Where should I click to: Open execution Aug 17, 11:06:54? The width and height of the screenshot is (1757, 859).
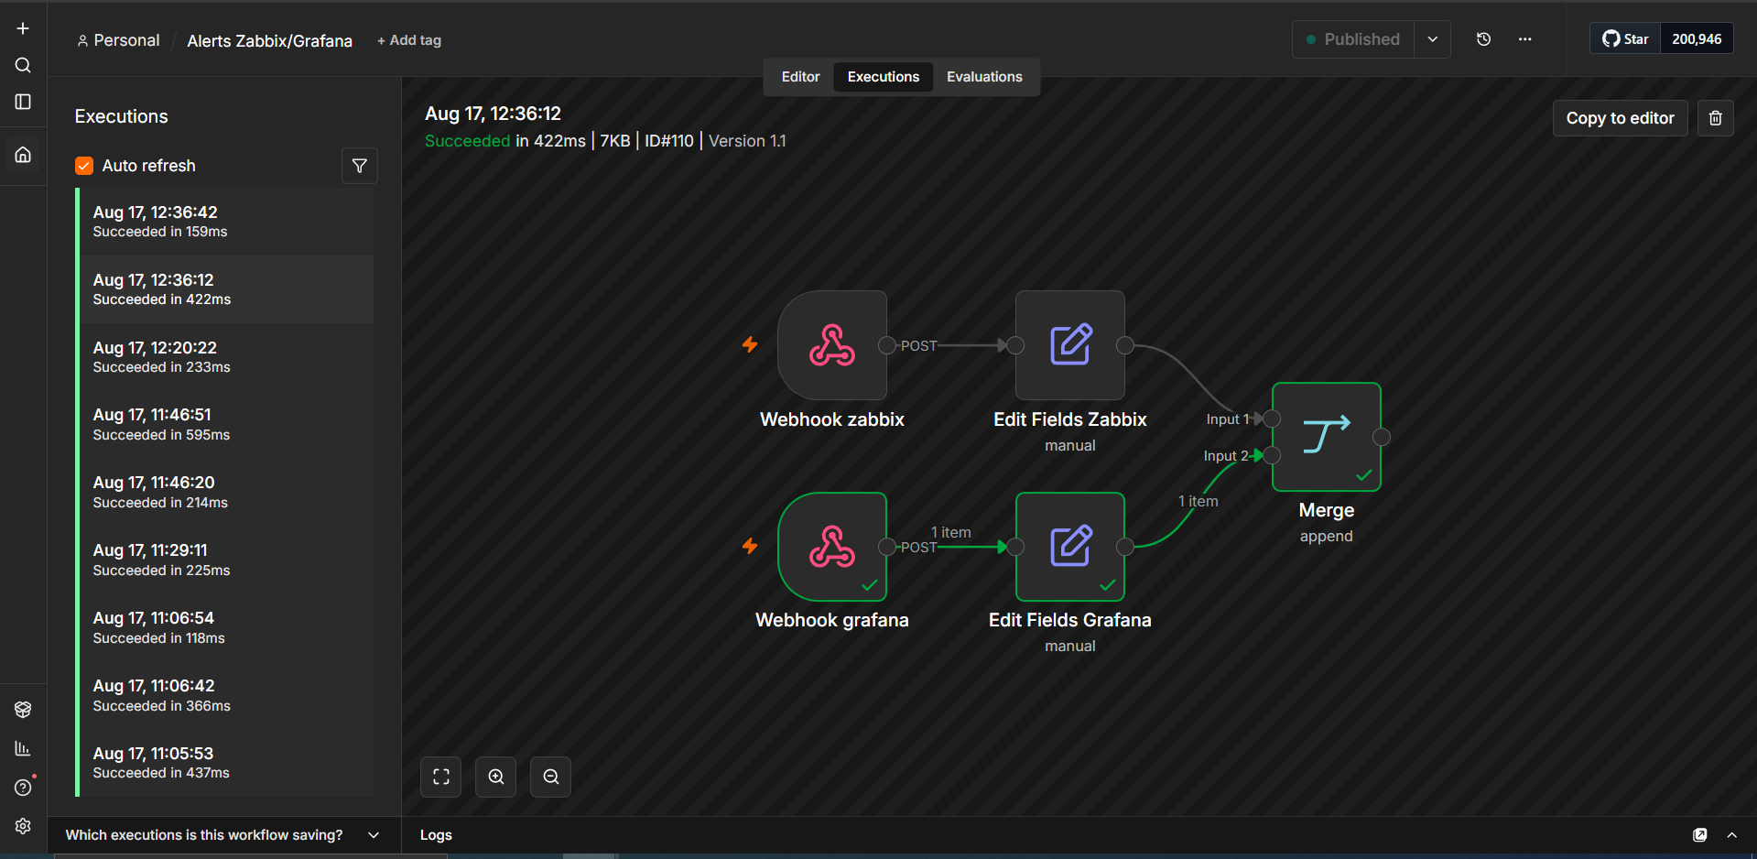[x=227, y=627]
